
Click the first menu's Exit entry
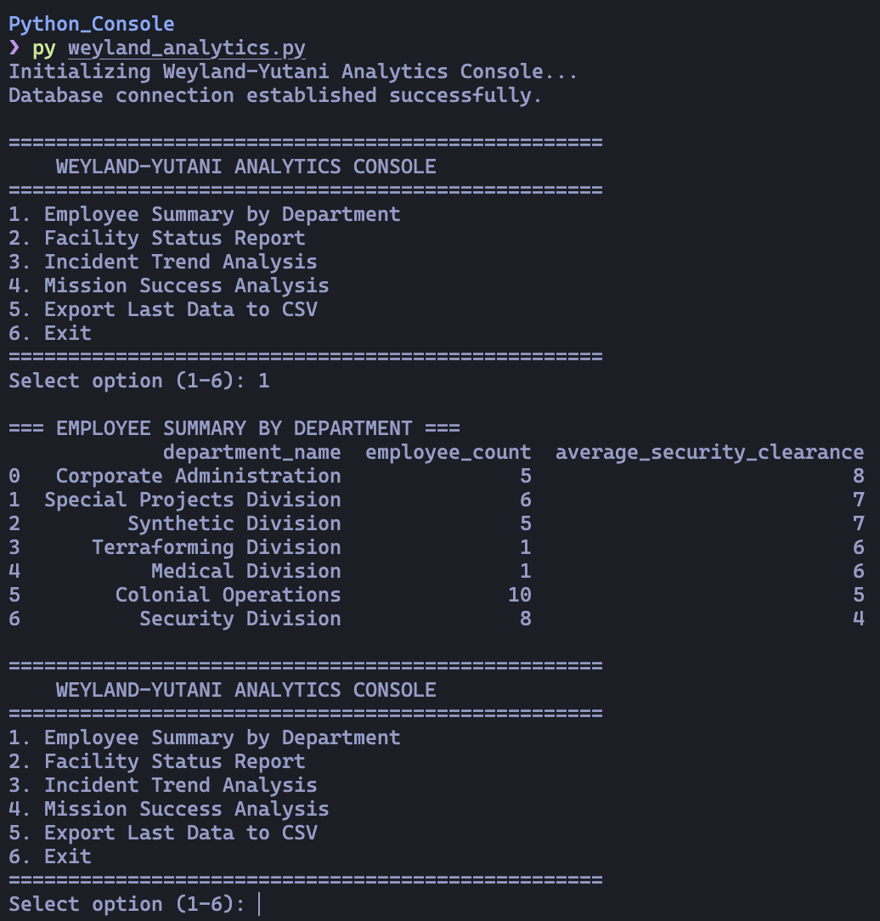[50, 333]
